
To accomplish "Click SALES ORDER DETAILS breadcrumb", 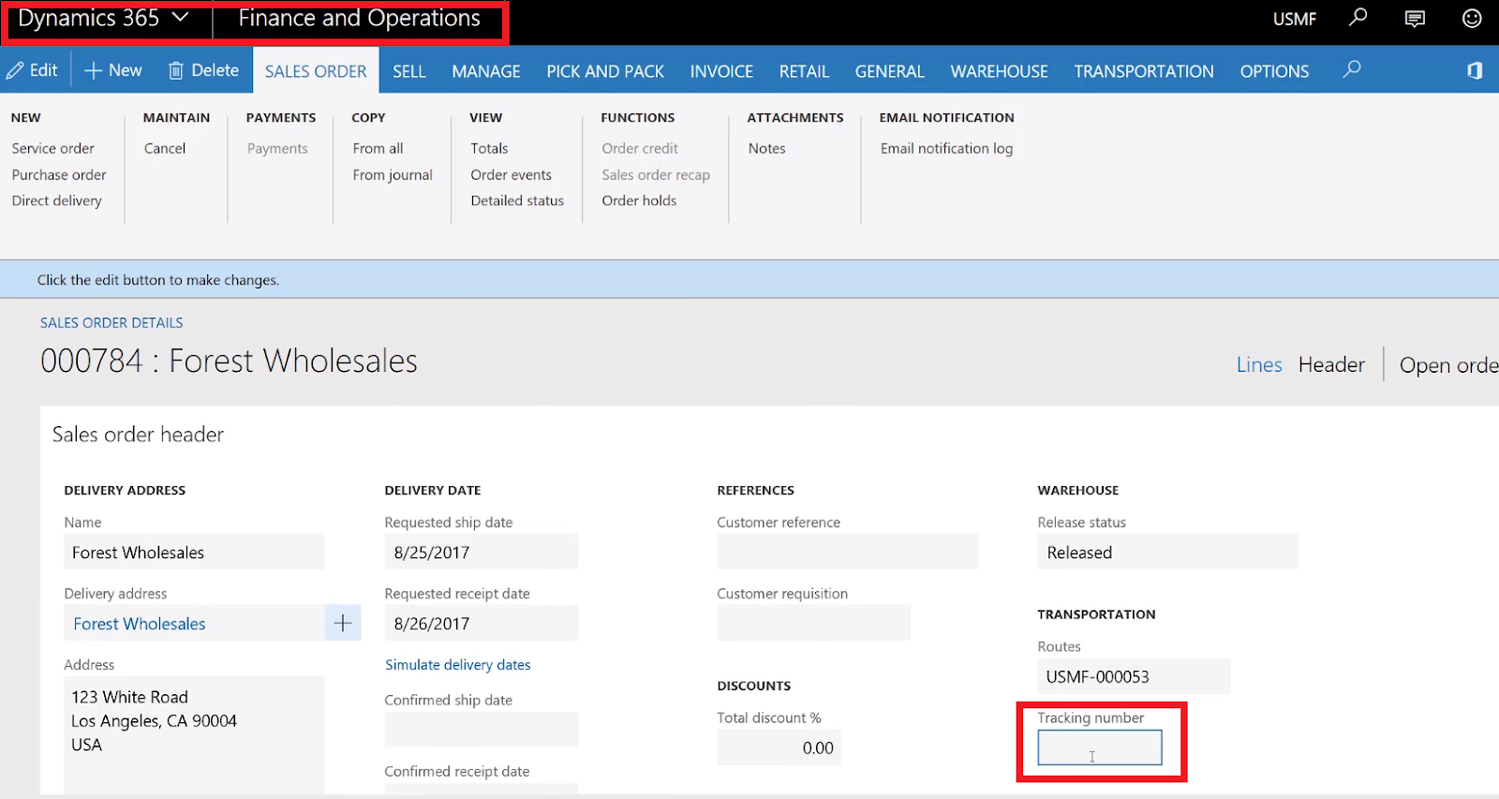I will coord(111,322).
